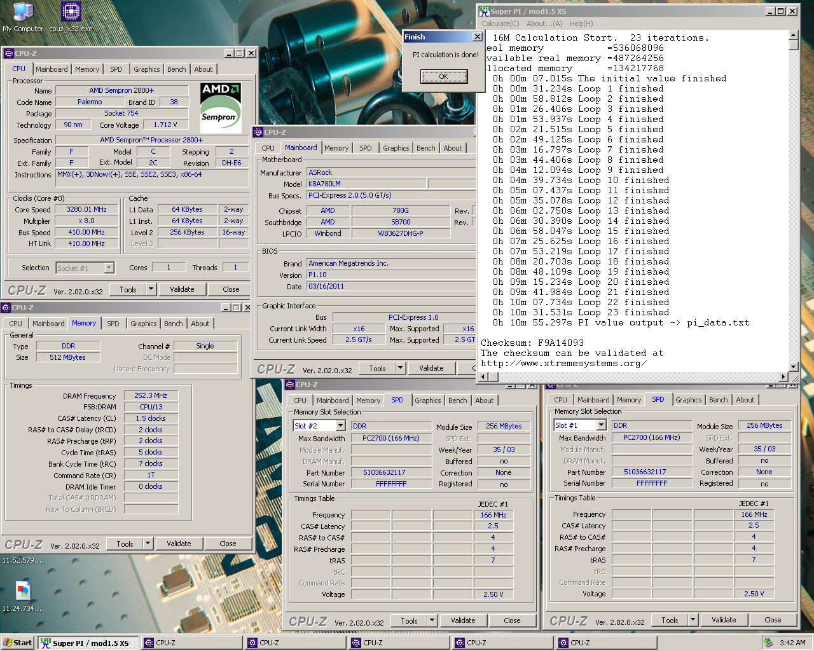Switch to Graphics tab in CPU window
814x651 pixels.
pos(147,69)
